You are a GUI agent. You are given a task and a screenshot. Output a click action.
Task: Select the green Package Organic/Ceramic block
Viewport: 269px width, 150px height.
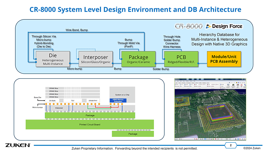139,59
